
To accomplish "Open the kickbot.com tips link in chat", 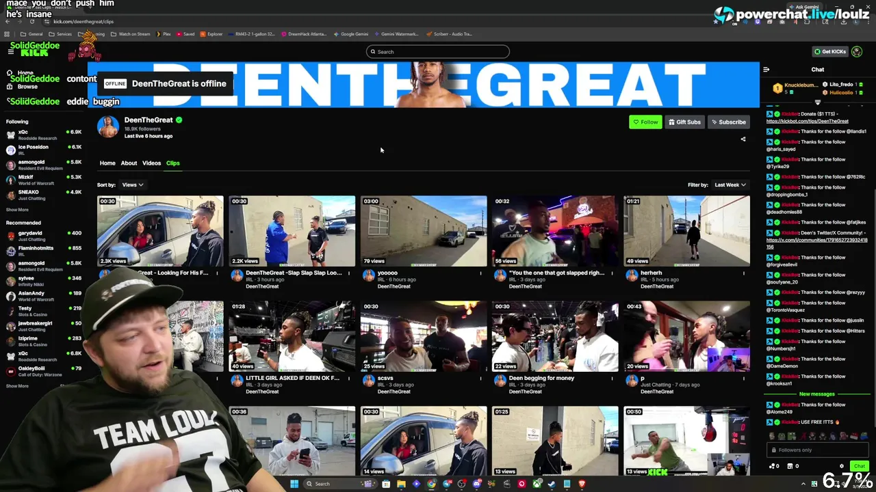I will 807,121.
